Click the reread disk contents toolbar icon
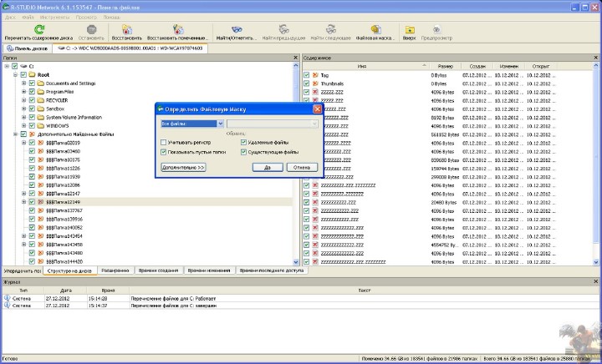The width and height of the screenshot is (602, 364). (38, 29)
